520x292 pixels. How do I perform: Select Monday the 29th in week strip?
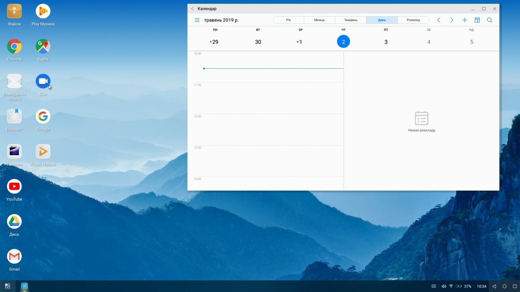[x=215, y=42]
